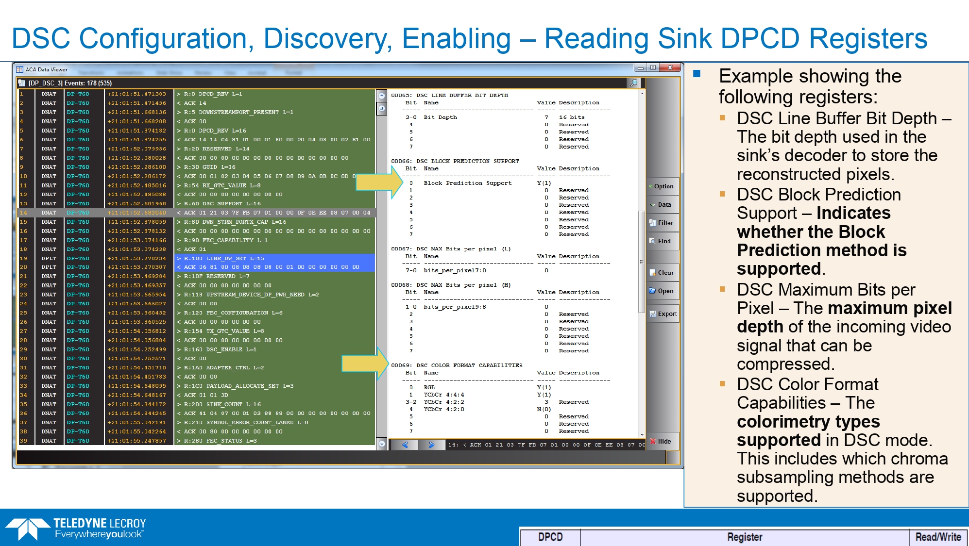Click DPLT type cell on row 19
This screenshot has width=969, height=546.
(x=49, y=259)
